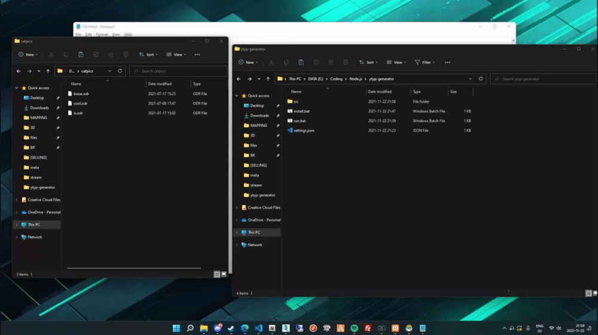
Task: Sort ytyp-generator by Size column
Action: click(460, 92)
